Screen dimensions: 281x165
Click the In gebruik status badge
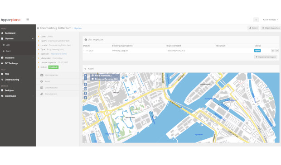[53, 67]
